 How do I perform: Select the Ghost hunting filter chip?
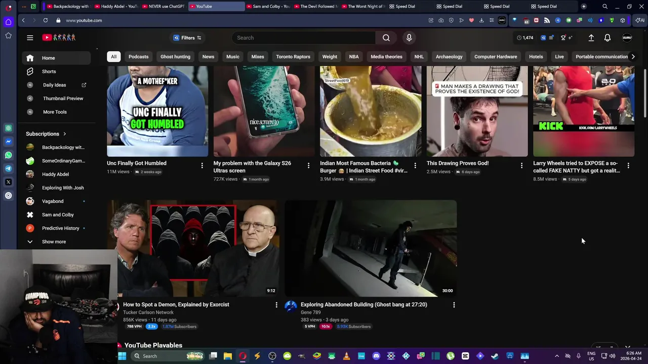click(x=175, y=57)
